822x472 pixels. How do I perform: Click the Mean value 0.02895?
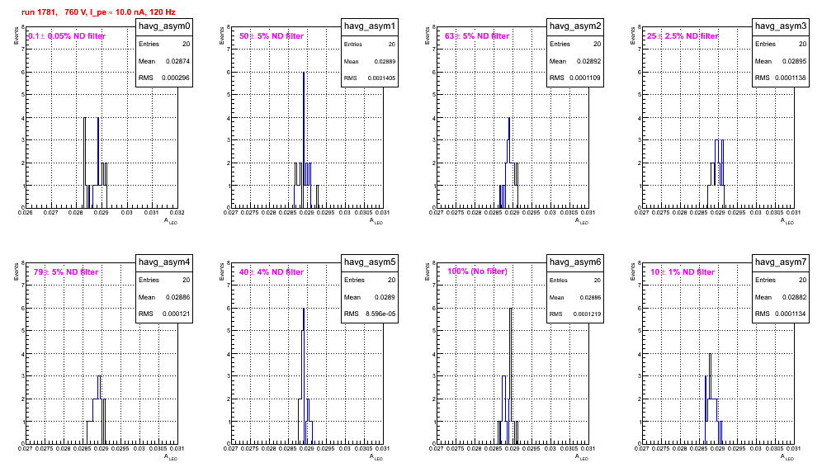click(794, 61)
